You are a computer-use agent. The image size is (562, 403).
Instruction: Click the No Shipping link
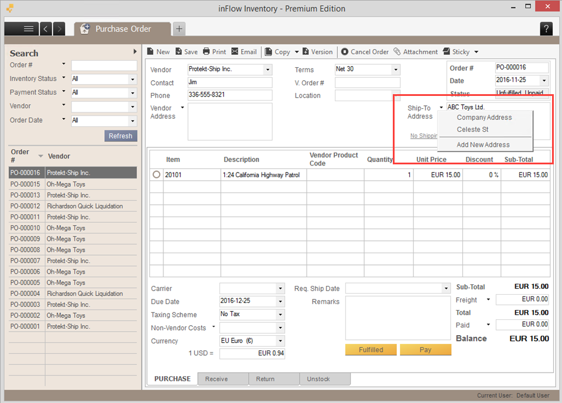(424, 136)
